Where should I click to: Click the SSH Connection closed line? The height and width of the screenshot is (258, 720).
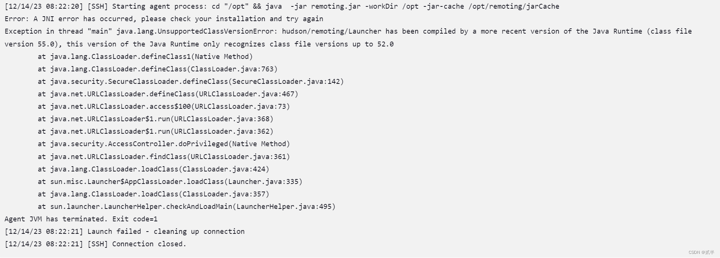point(96,244)
